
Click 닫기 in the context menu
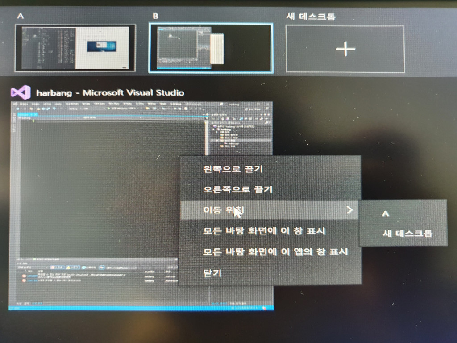point(270,273)
